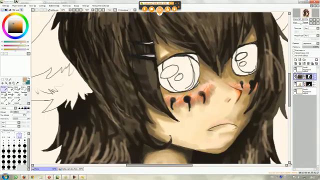
Task: Open Firefox from the taskbar
Action: (x=24, y=177)
